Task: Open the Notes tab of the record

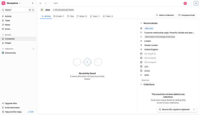Action: tap(82, 16)
